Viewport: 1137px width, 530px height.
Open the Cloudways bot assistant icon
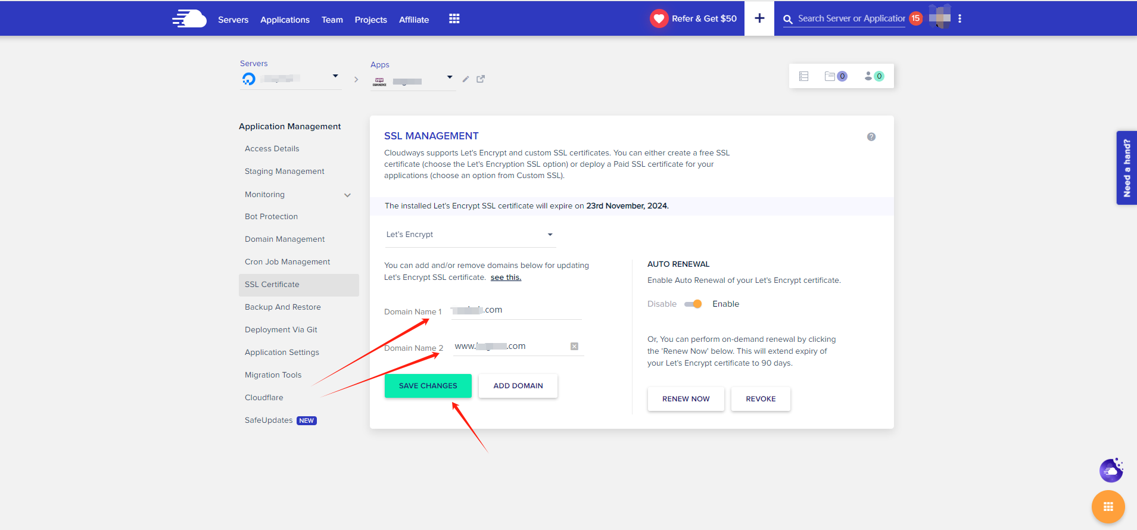(x=1111, y=470)
